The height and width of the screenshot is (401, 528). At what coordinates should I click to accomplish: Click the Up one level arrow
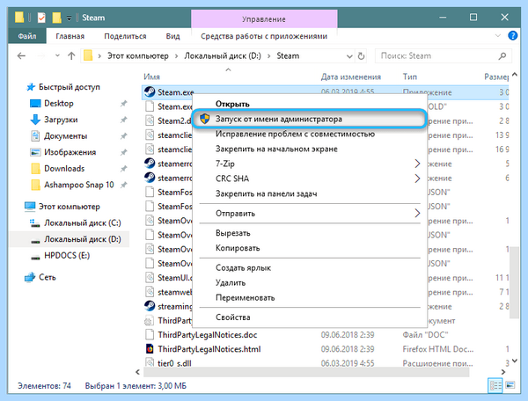point(71,56)
